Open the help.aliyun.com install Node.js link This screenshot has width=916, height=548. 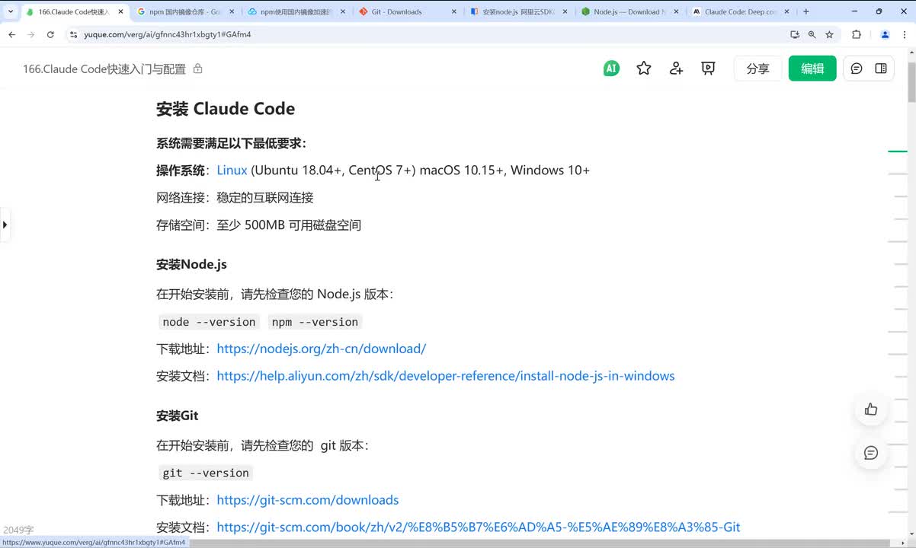pos(446,376)
